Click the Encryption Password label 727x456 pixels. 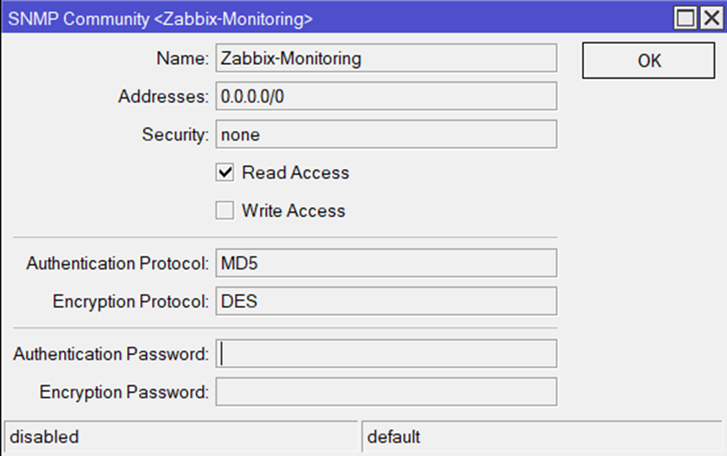124,392
